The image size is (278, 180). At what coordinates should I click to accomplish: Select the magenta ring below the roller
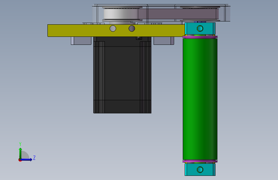(200, 161)
